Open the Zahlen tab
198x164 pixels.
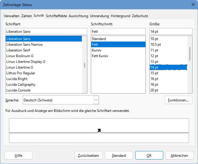coord(27,16)
